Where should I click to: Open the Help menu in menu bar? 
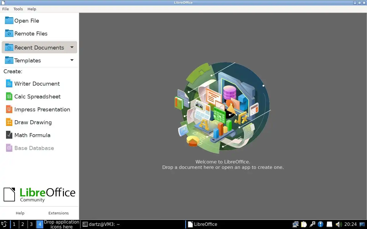point(32,9)
